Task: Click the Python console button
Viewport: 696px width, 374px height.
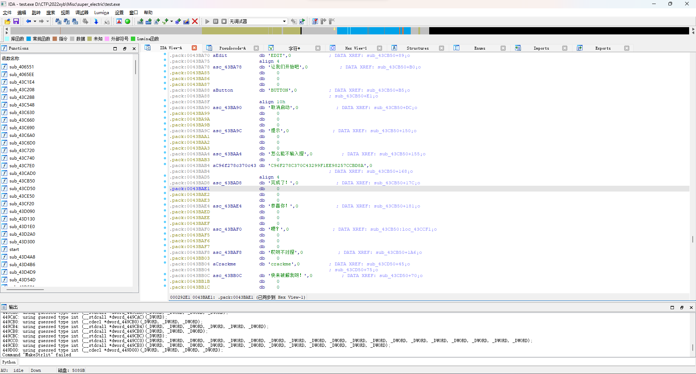Action: [x=9, y=362]
